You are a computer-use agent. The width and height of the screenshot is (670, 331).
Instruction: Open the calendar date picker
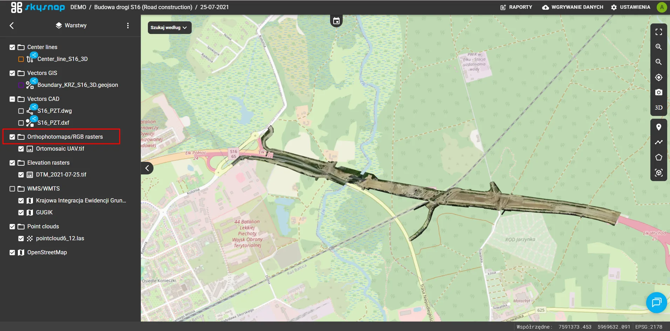click(336, 21)
